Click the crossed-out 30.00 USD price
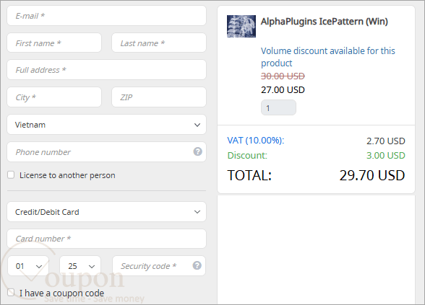Image resolution: width=425 pixels, height=305 pixels. coord(283,76)
